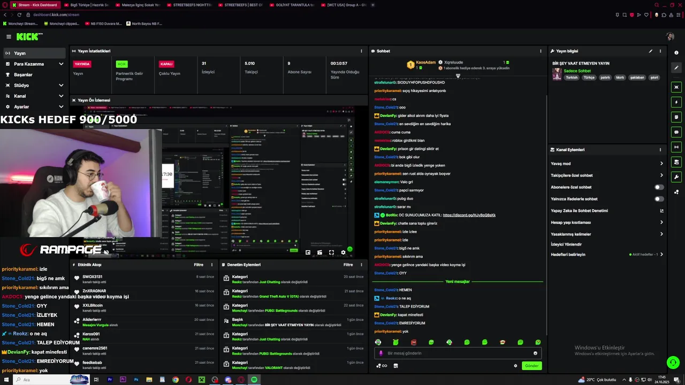Enter fullscreen on stream preview

tap(331, 252)
